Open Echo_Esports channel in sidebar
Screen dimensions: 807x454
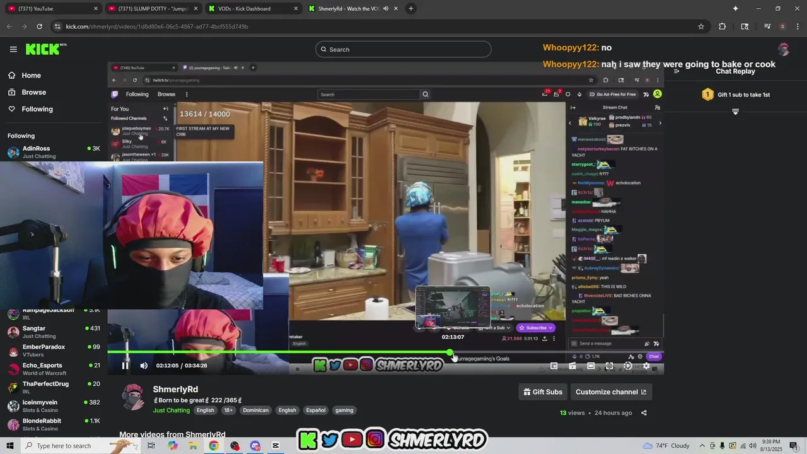point(54,369)
